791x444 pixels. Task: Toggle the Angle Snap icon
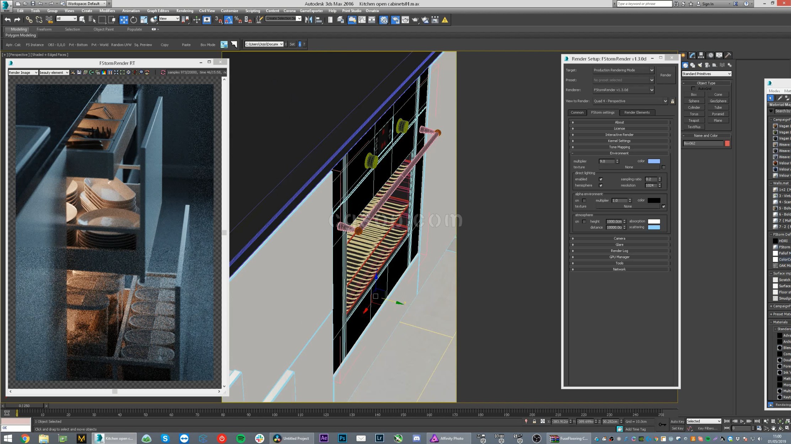228,20
